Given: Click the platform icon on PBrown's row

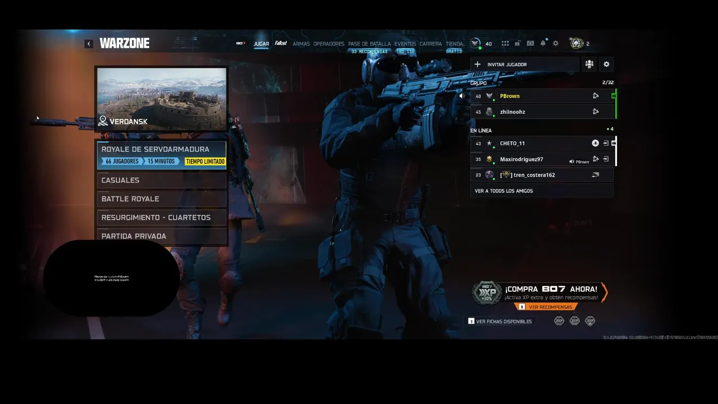Looking at the screenshot, I should 596,96.
